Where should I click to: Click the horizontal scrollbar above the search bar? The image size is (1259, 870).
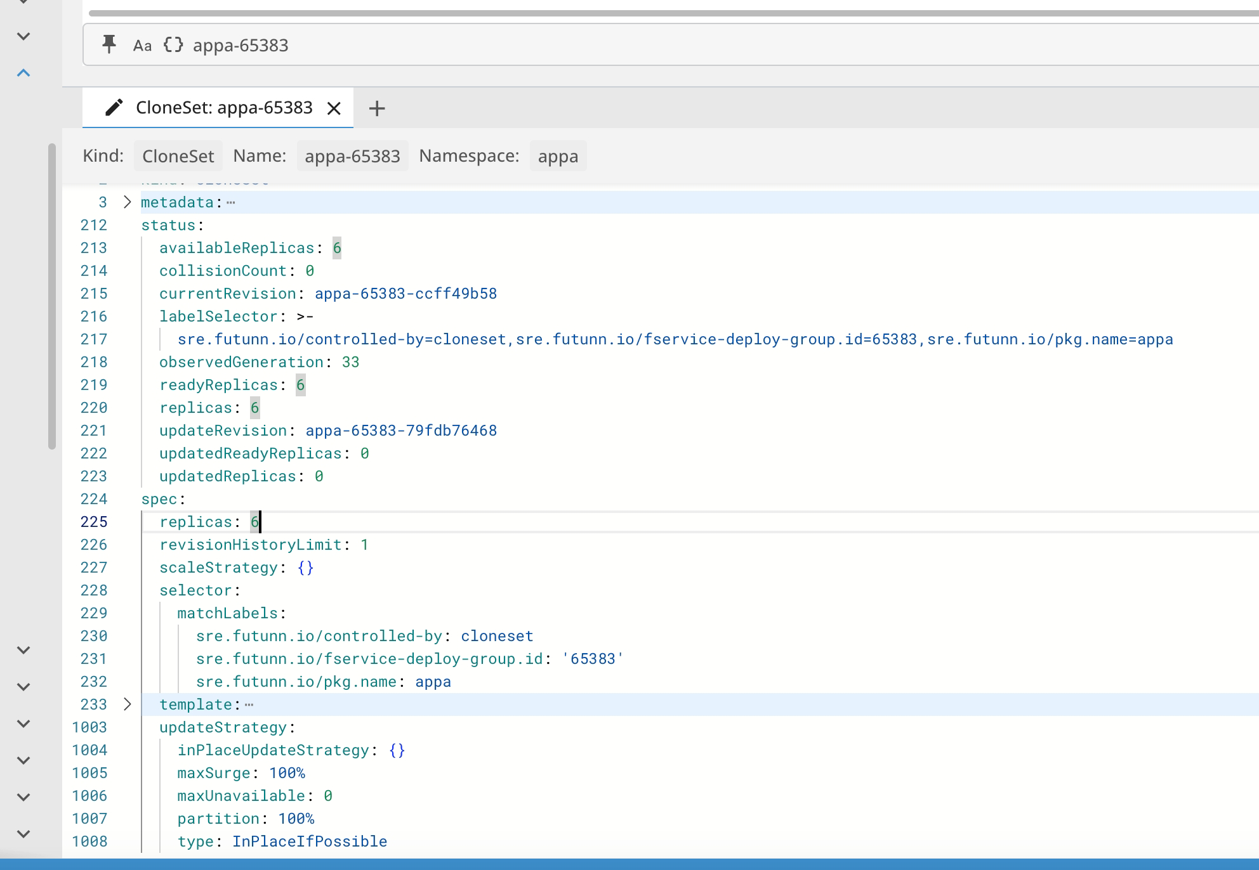point(674,13)
